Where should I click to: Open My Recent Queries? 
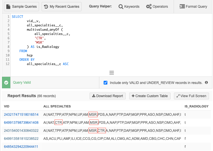(x=61, y=7)
